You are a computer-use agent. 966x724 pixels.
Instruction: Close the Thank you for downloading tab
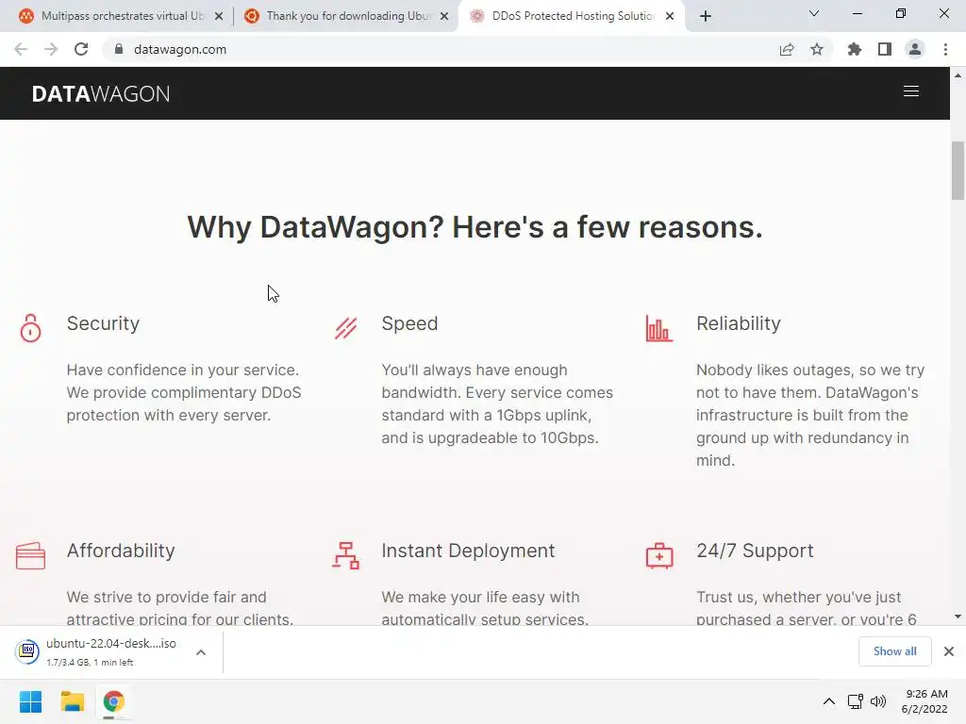(x=444, y=17)
